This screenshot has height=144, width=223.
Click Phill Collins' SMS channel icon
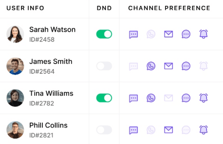134,130
